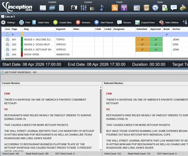Click the purple broadcast antenna feed icon
Viewport: 188px width, 156px height.
124,8
